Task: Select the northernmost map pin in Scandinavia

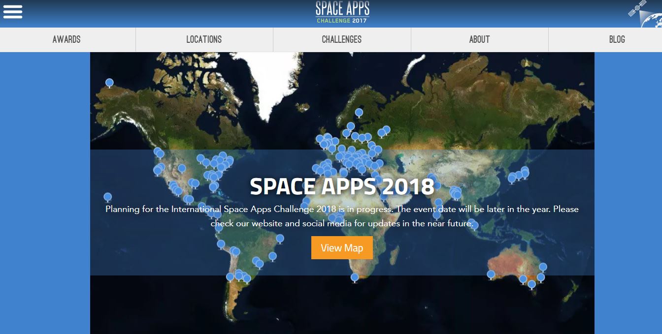Action: [x=359, y=113]
